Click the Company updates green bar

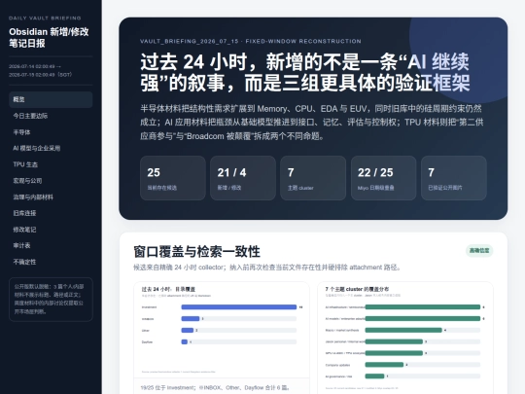(x=384, y=365)
